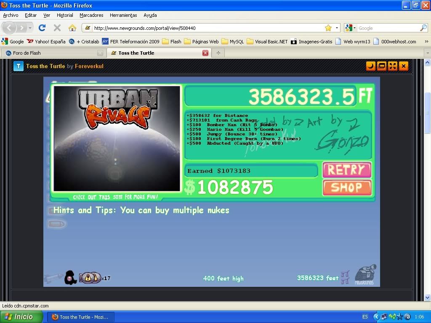This screenshot has height=323, width=431.
Task: Click the Urban Rivals ad image
Action: point(117,138)
